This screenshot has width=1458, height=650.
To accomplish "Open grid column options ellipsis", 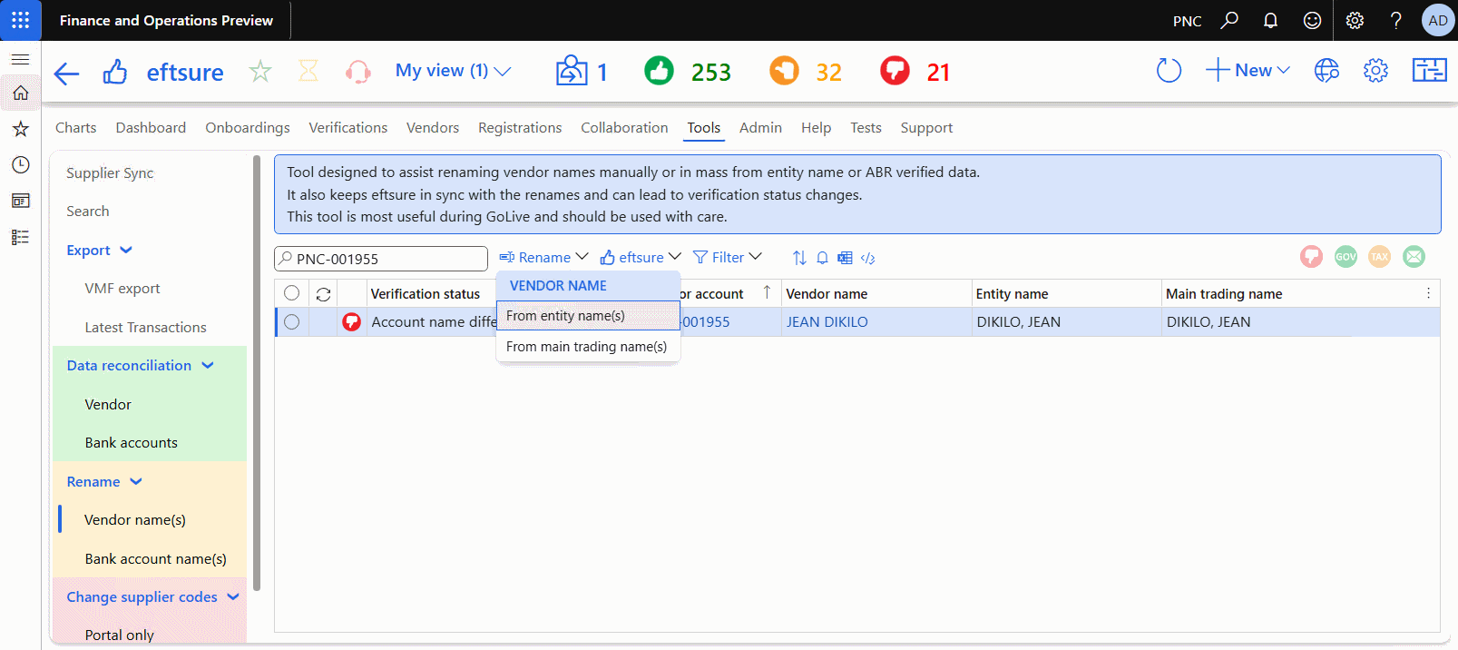I will tap(1428, 293).
